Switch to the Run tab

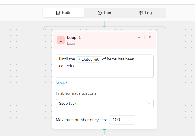pyautogui.click(x=104, y=13)
